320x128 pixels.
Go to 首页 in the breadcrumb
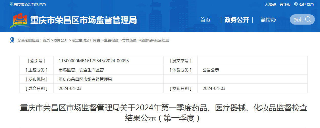[46, 40]
